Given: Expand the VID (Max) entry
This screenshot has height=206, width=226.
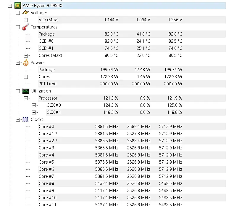Looking at the screenshot, I should (x=26, y=20).
